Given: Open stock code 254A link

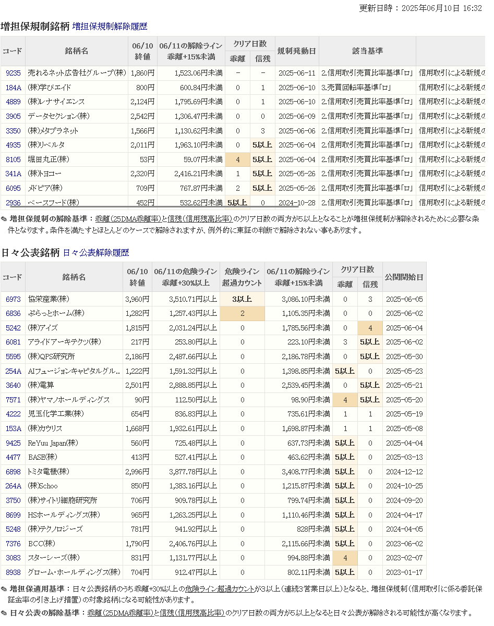Looking at the screenshot, I should pos(13,371).
